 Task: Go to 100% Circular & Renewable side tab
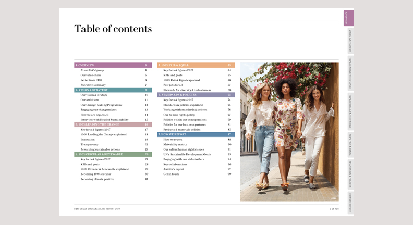350,111
